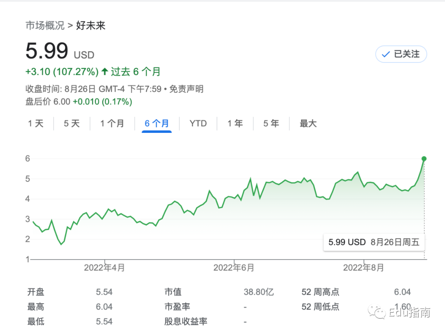Switch to the 1 个月 range tab
The height and width of the screenshot is (332, 445).
pos(112,123)
